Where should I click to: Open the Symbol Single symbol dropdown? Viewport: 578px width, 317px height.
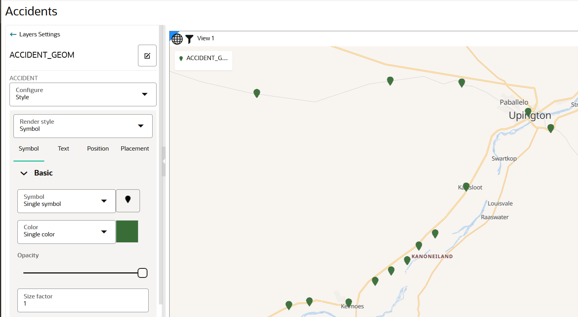(x=66, y=201)
